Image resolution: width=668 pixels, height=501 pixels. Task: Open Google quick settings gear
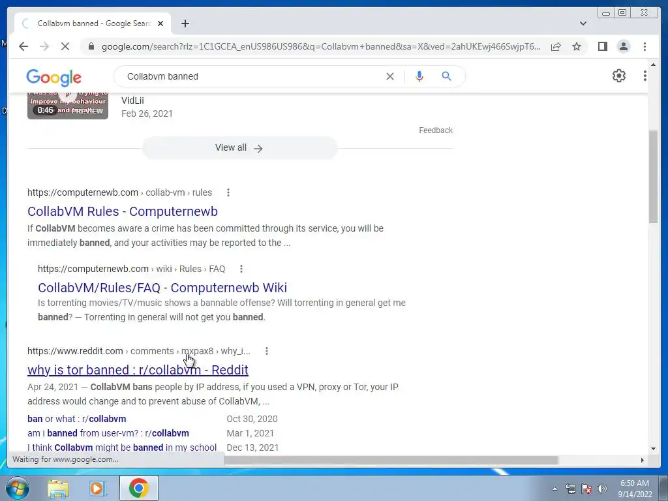click(618, 76)
